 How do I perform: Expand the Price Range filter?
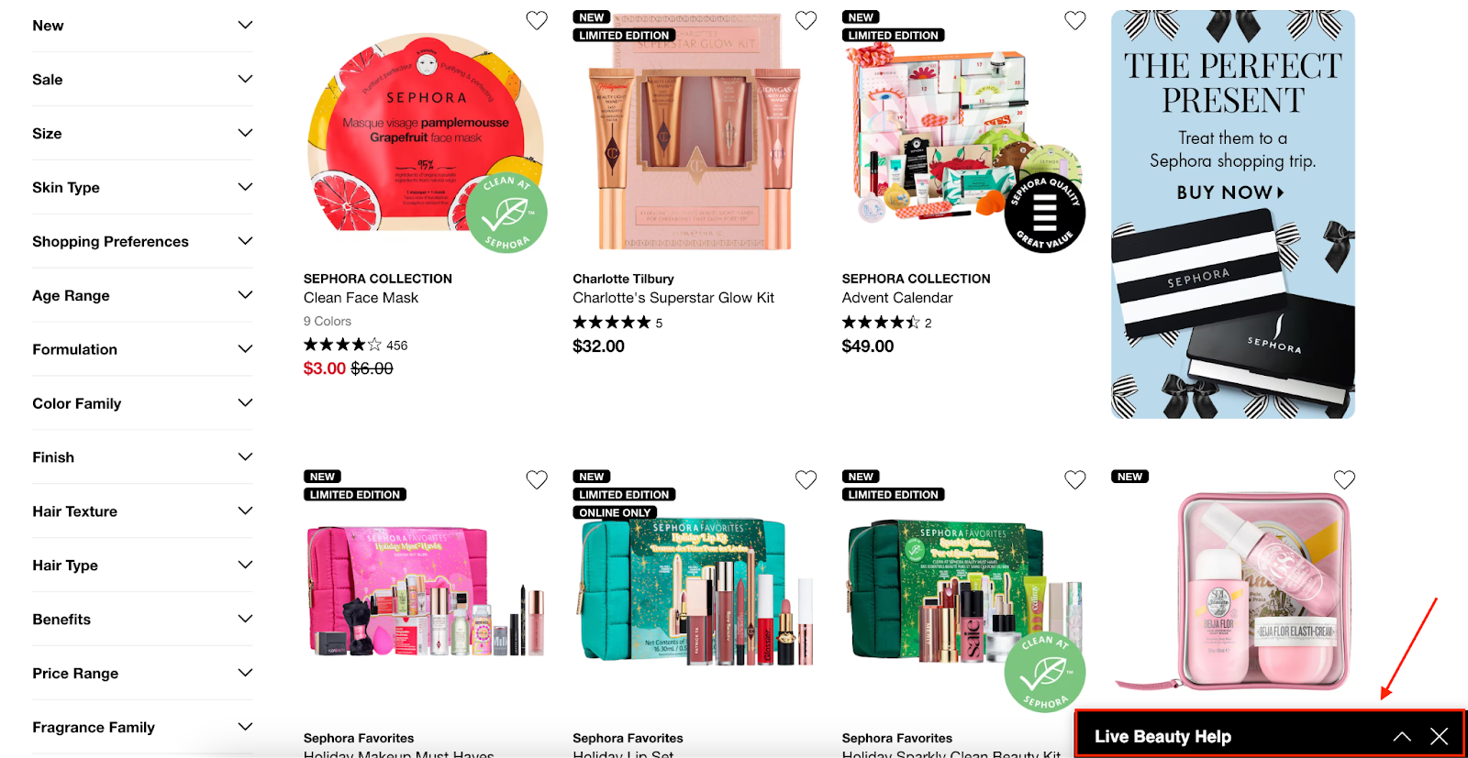click(142, 673)
